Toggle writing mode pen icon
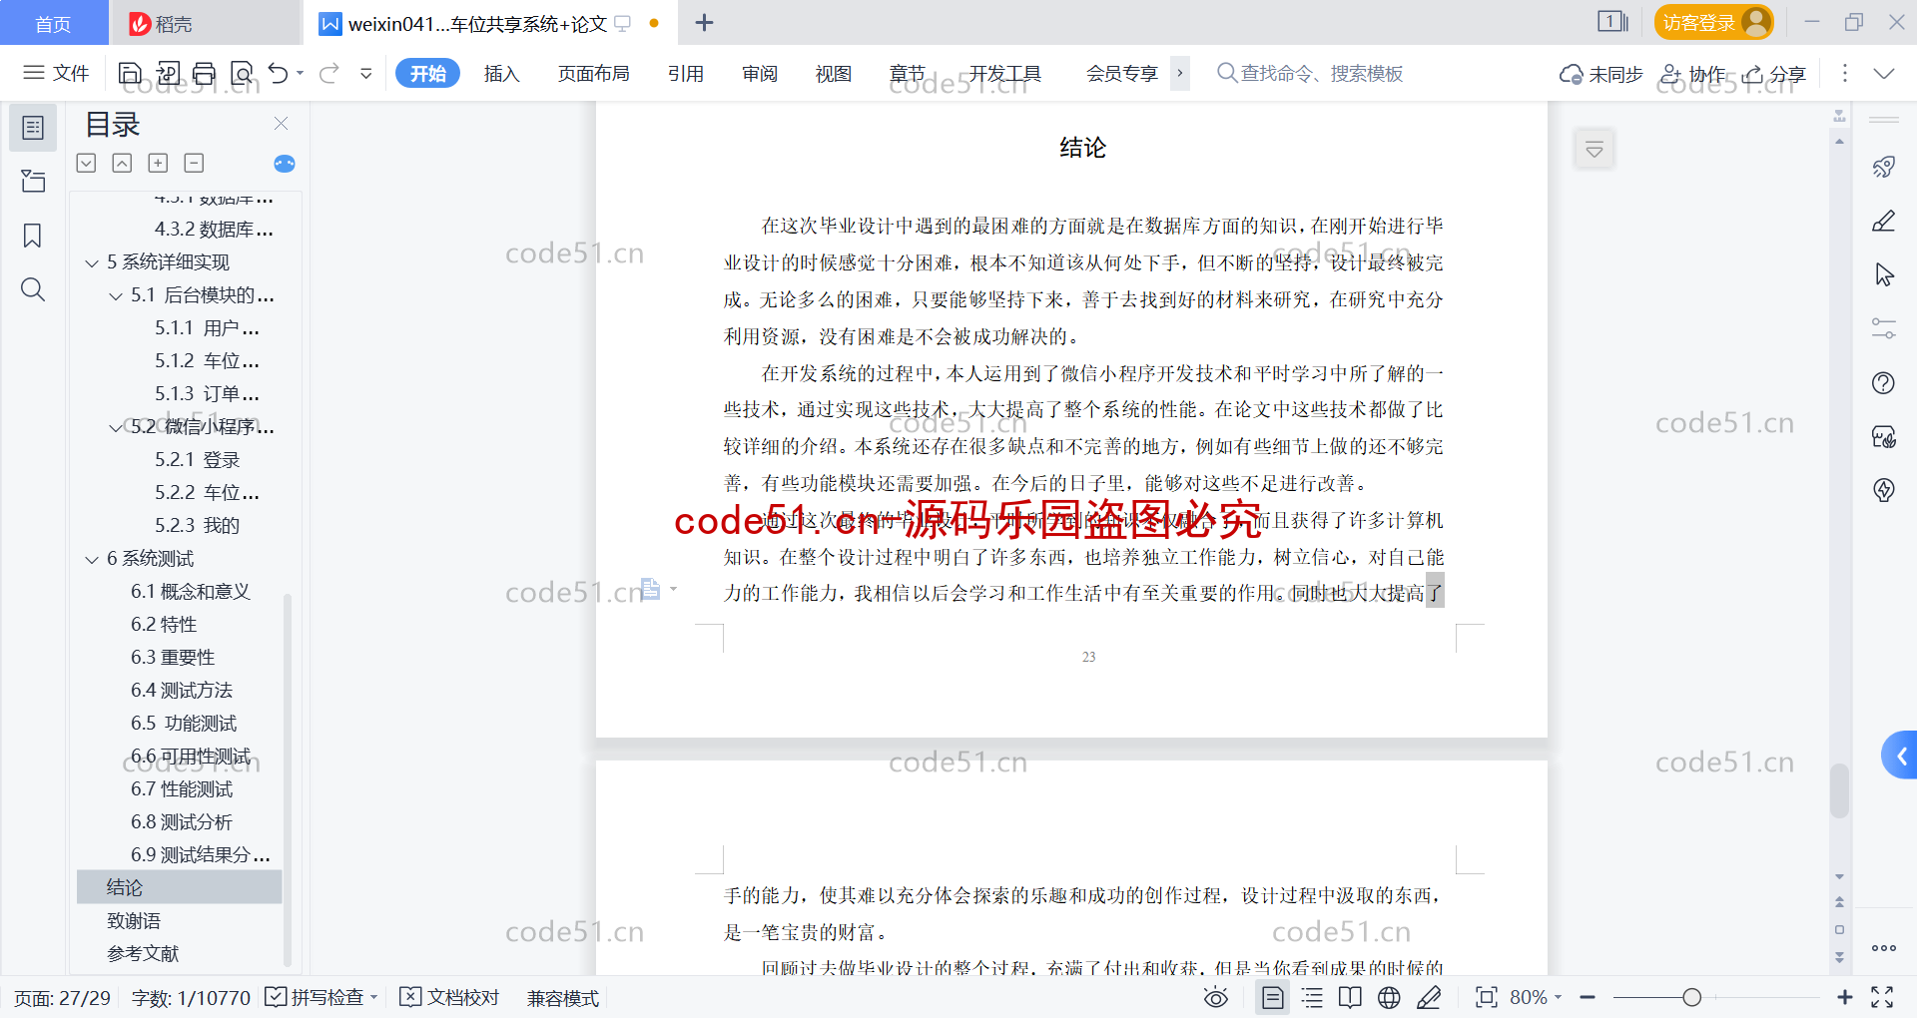Screen dimensions: 1917x1018 click(x=1429, y=998)
